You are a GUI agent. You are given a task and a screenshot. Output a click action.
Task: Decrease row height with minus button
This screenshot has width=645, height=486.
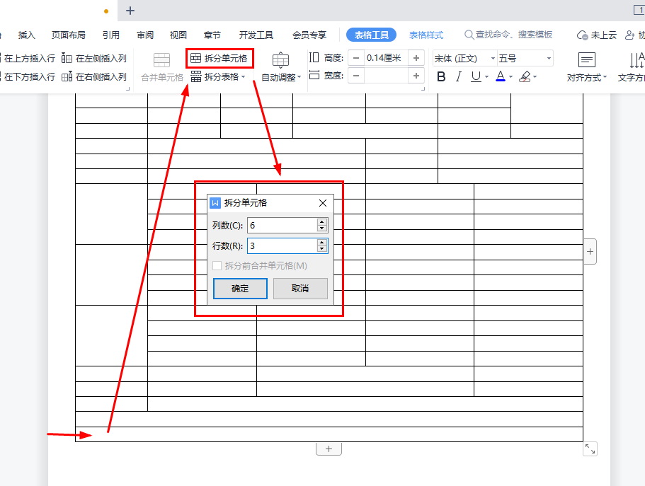click(356, 58)
